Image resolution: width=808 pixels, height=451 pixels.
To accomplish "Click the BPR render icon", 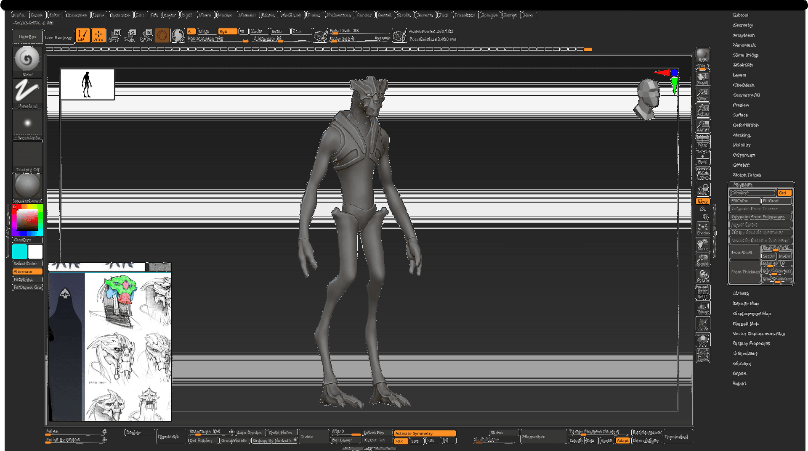I will tap(702, 55).
